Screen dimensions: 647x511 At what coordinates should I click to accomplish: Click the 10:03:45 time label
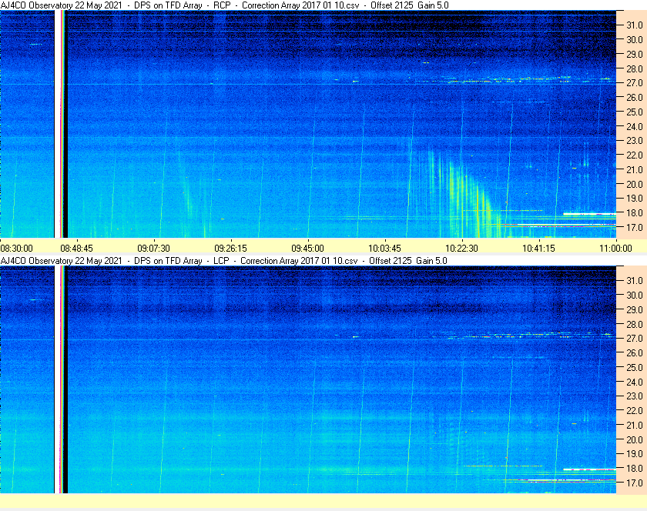384,249
